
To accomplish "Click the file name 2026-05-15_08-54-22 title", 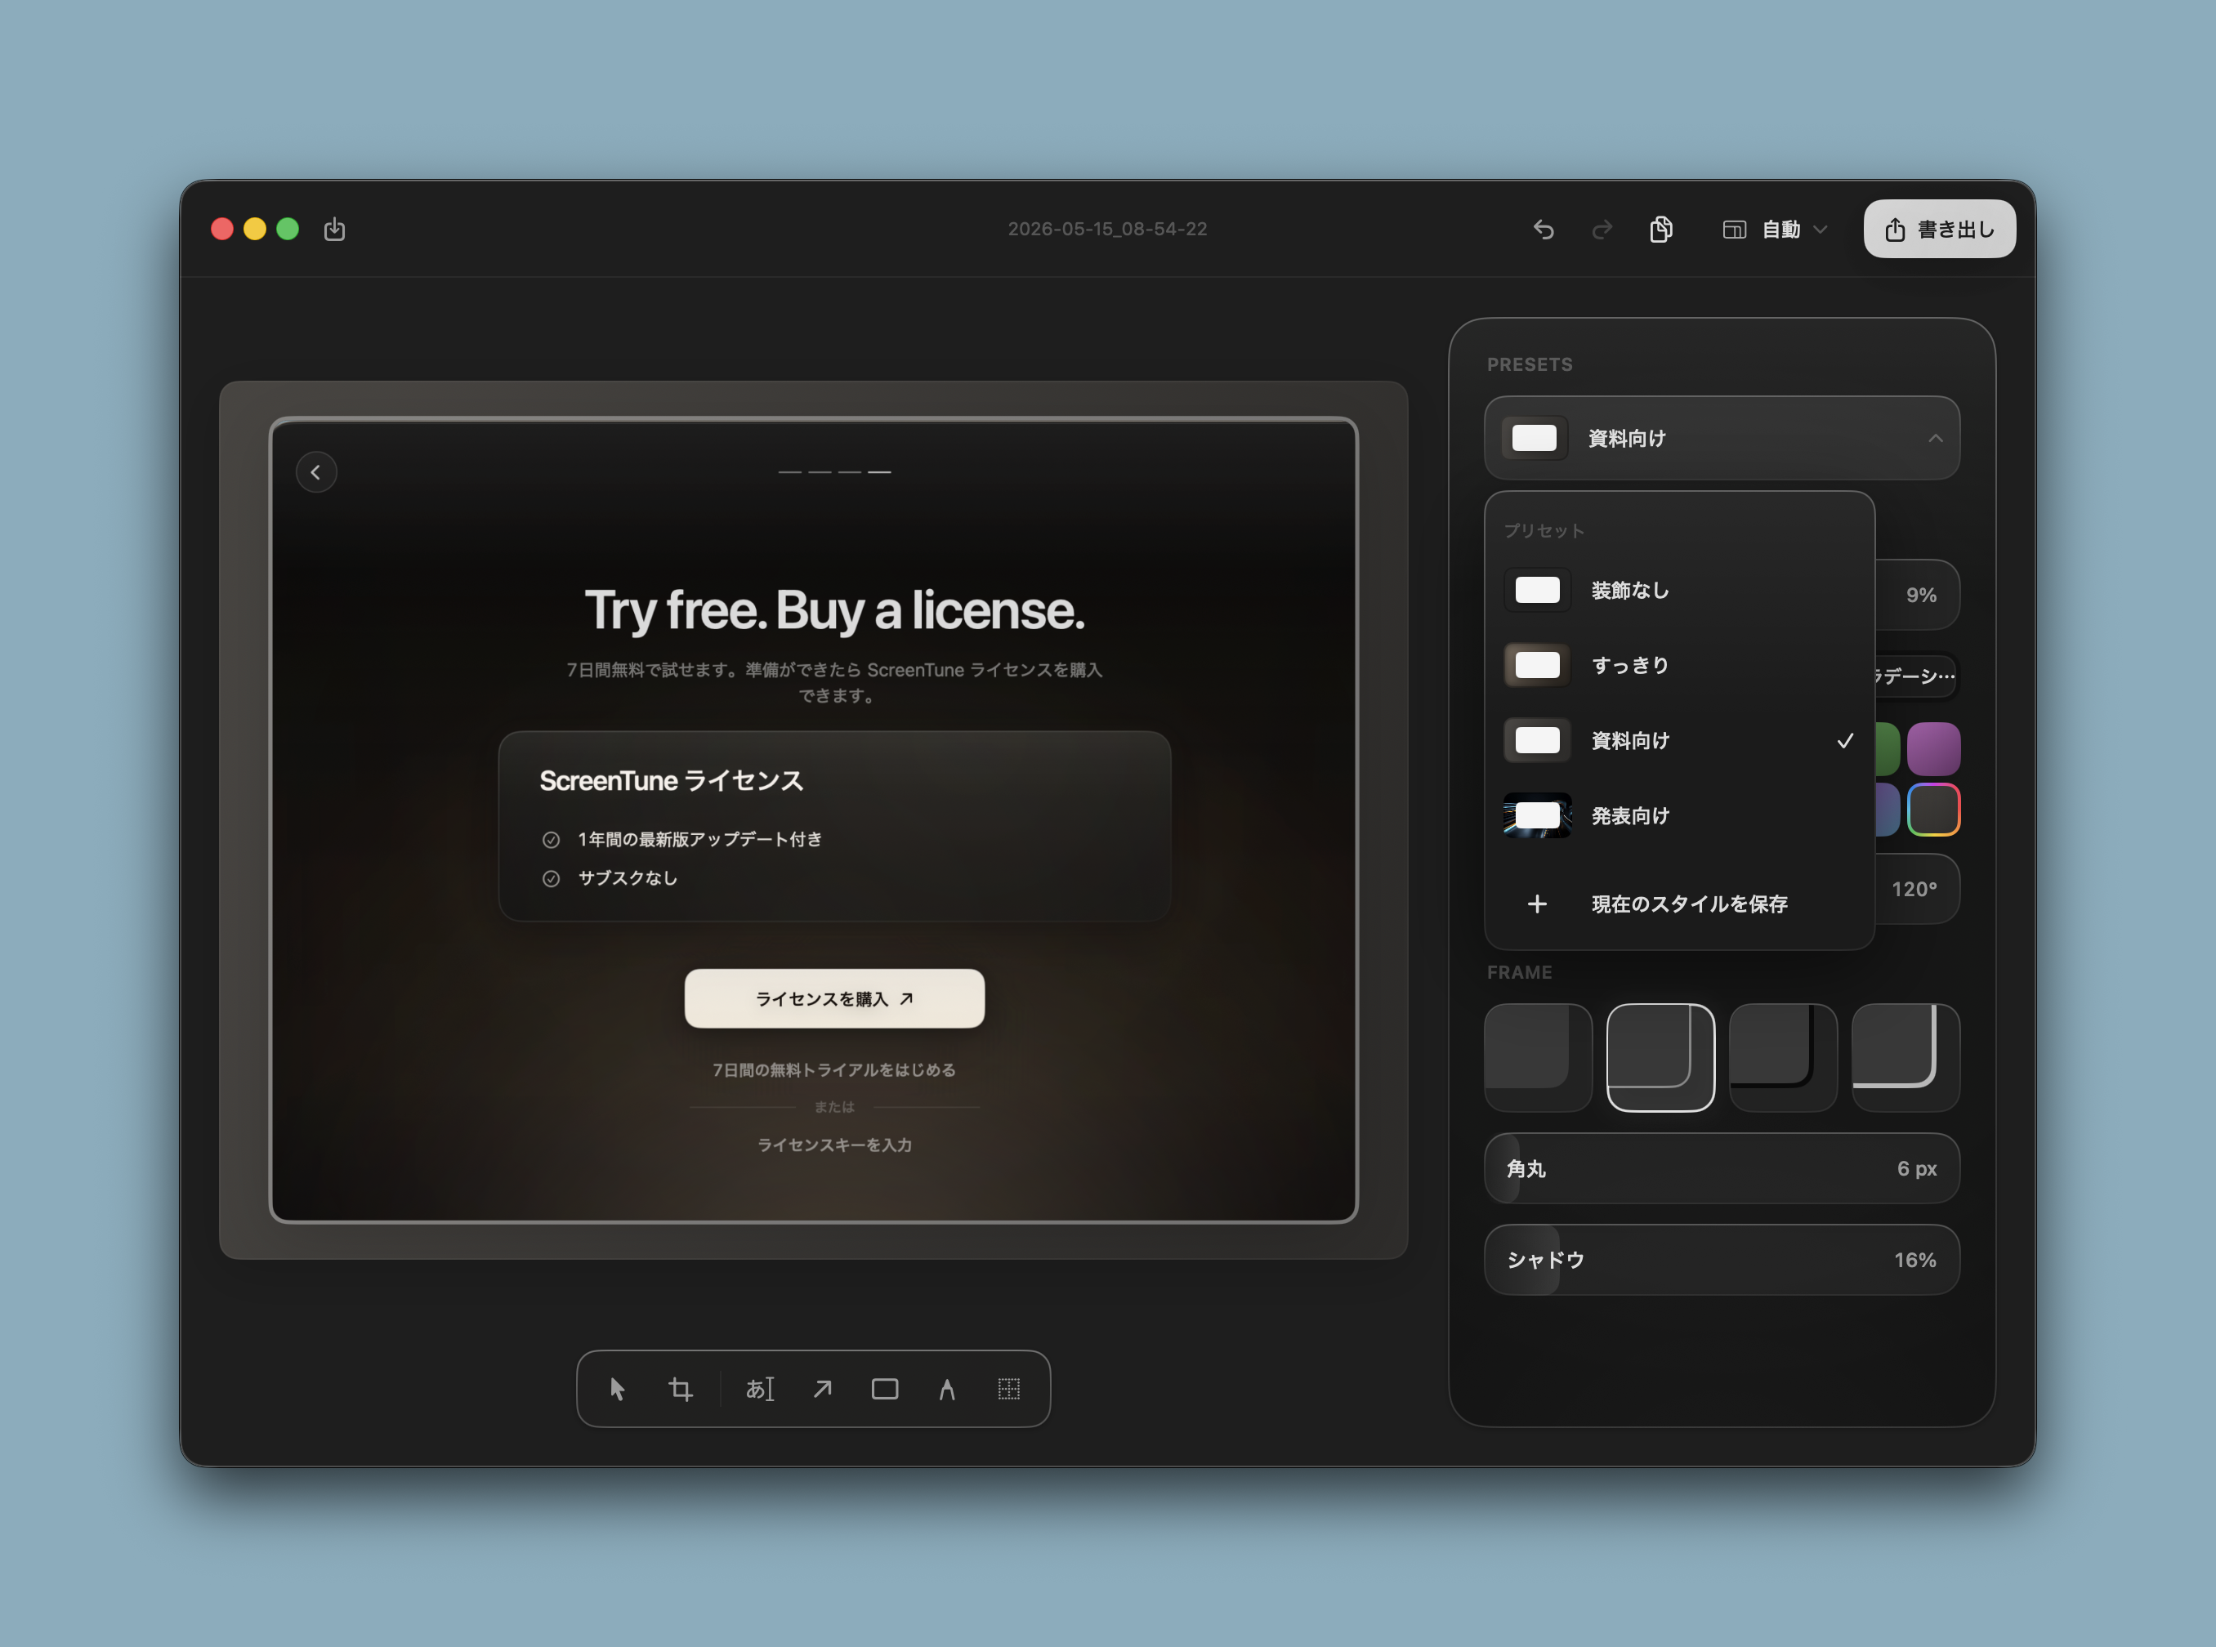I will tap(1107, 230).
